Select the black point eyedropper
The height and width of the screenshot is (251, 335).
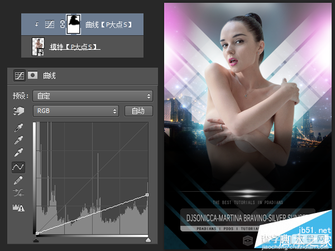18,127
